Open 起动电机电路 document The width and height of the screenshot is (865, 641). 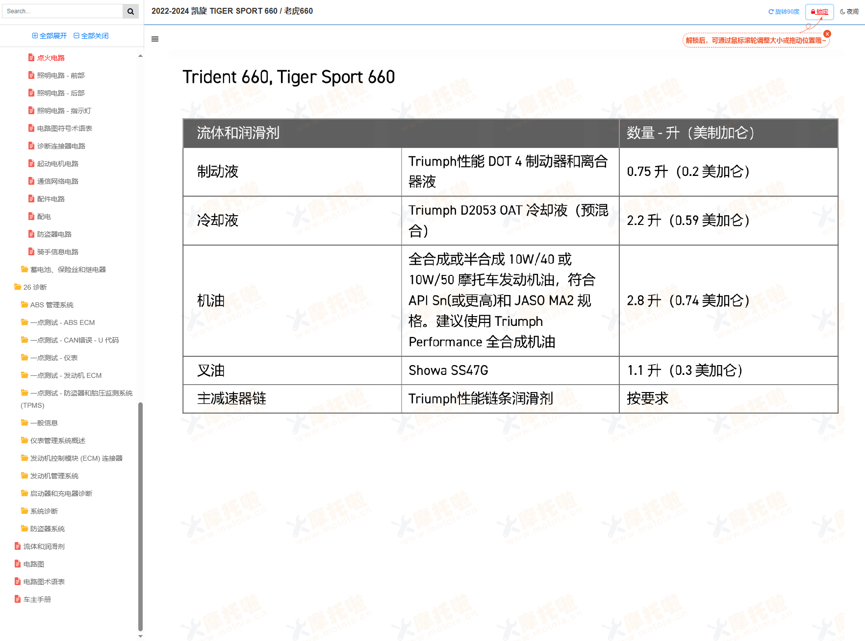point(53,164)
